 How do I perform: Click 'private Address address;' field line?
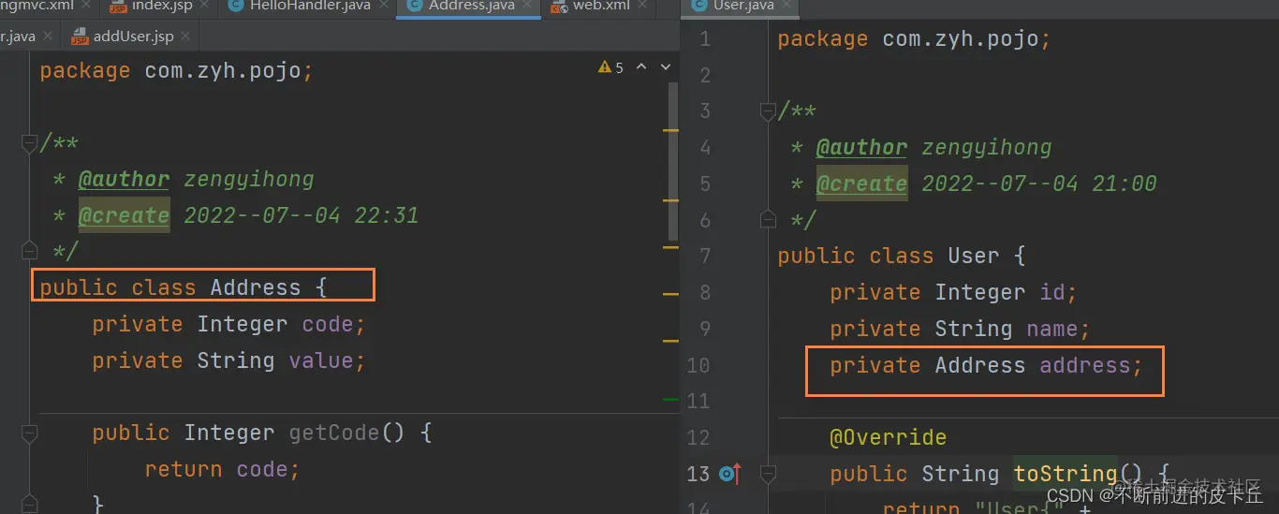pyautogui.click(x=987, y=365)
